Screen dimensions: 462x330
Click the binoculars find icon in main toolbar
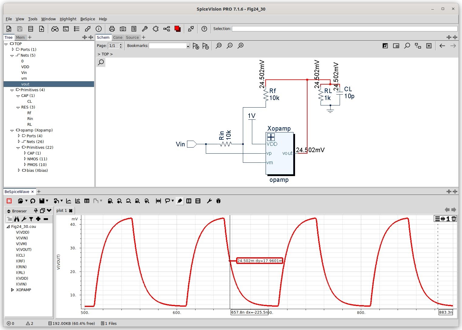click(55, 29)
